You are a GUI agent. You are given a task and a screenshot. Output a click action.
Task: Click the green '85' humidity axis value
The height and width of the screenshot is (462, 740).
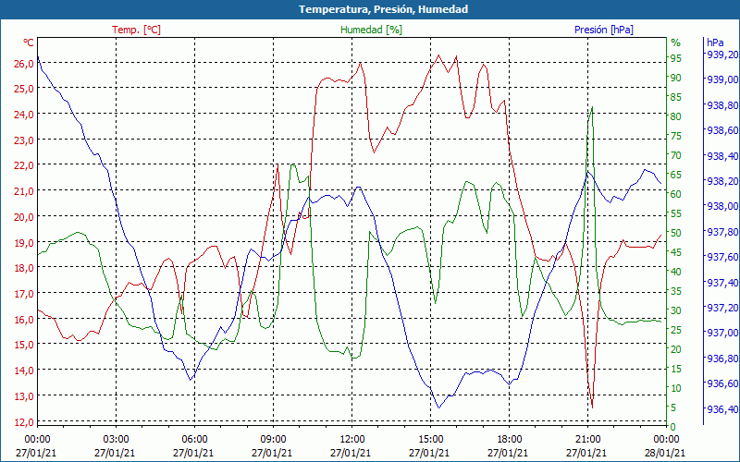click(676, 97)
